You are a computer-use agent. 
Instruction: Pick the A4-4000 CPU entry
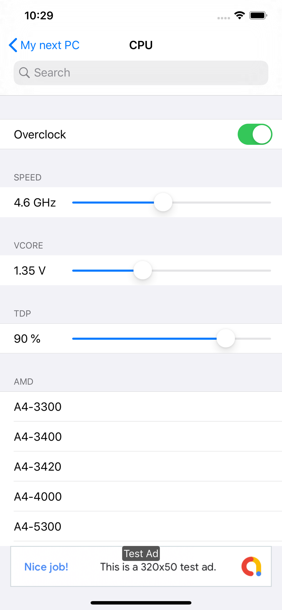(141, 496)
